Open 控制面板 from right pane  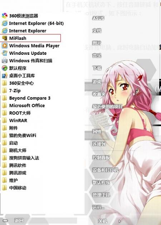tap(101, 158)
